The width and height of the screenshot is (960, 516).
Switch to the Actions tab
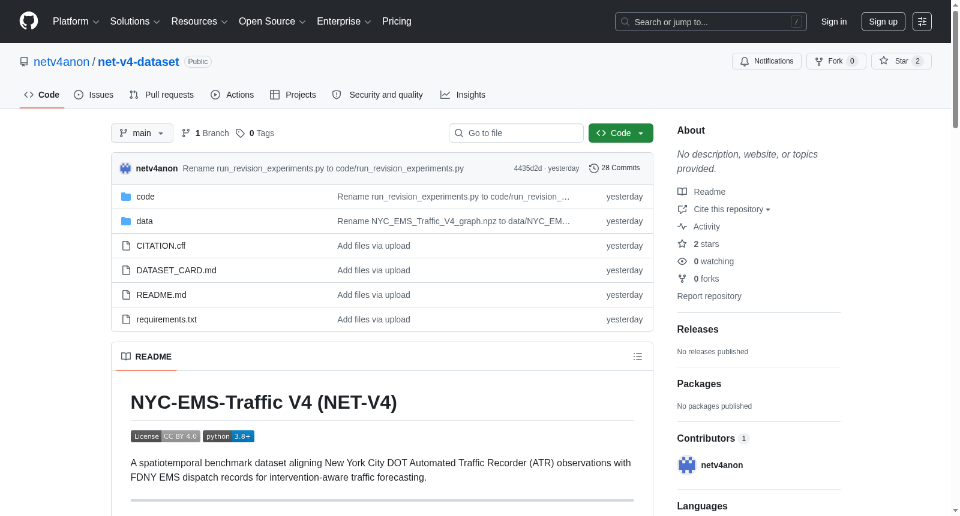[x=232, y=95]
